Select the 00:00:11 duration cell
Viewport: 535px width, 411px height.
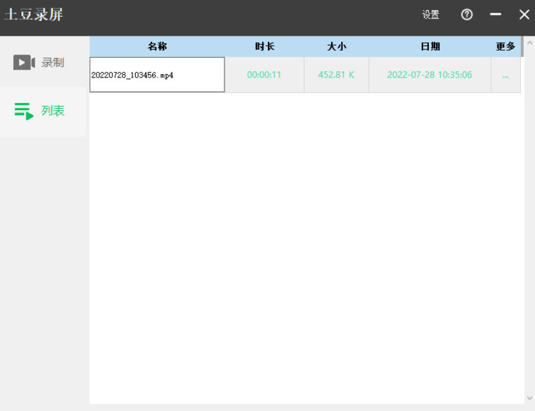[x=264, y=75]
